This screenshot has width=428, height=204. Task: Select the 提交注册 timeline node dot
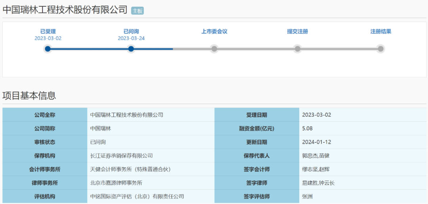click(x=298, y=49)
